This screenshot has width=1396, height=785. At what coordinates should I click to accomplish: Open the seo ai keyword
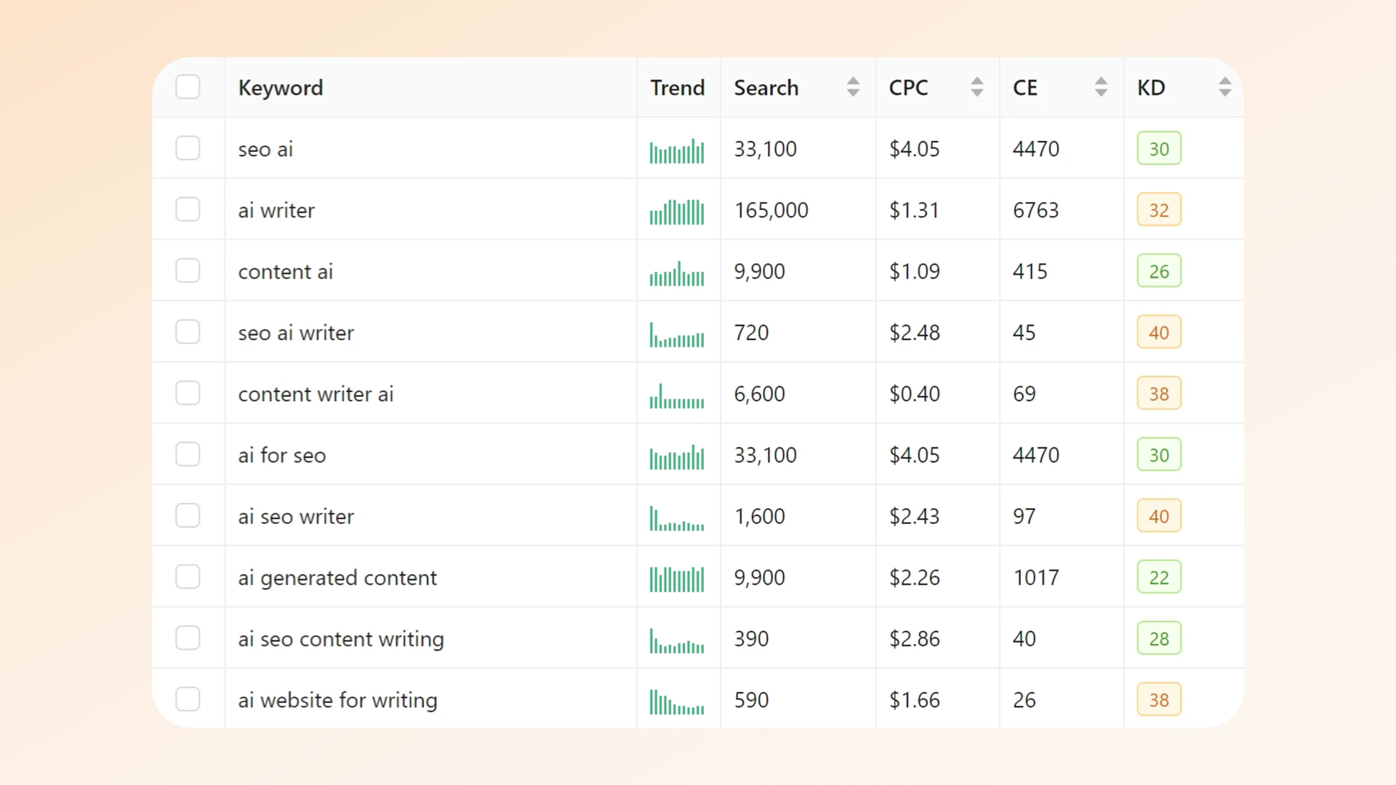(x=265, y=149)
